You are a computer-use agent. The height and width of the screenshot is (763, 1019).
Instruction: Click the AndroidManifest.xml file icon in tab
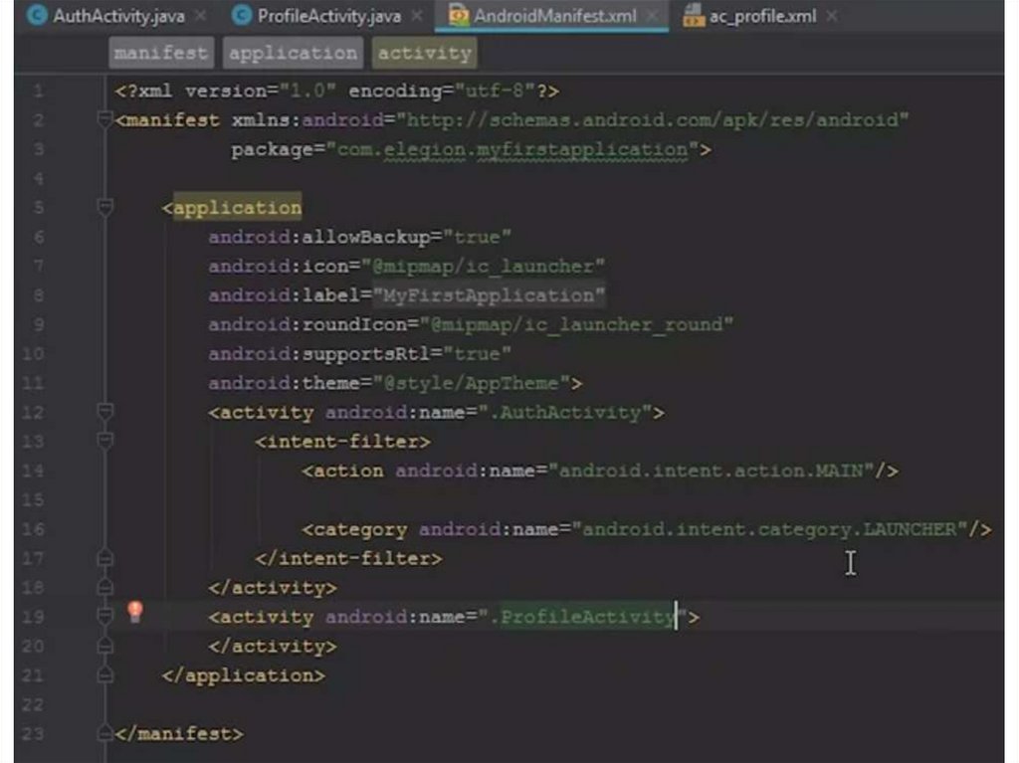click(x=459, y=16)
